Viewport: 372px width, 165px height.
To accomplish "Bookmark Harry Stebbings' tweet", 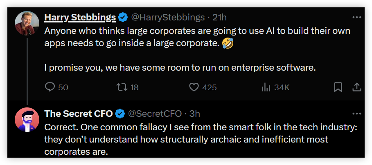I will 338,87.
